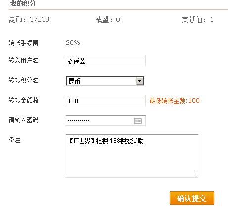Click the 转帐积分名 label

click(23, 80)
